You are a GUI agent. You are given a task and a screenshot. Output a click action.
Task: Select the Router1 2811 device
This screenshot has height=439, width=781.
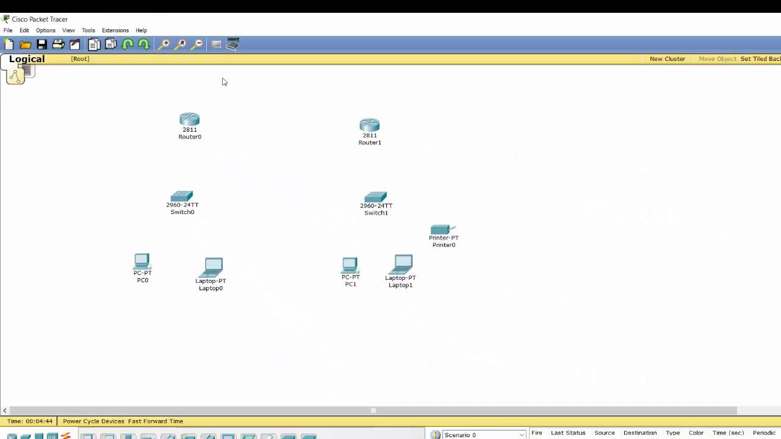pyautogui.click(x=370, y=125)
